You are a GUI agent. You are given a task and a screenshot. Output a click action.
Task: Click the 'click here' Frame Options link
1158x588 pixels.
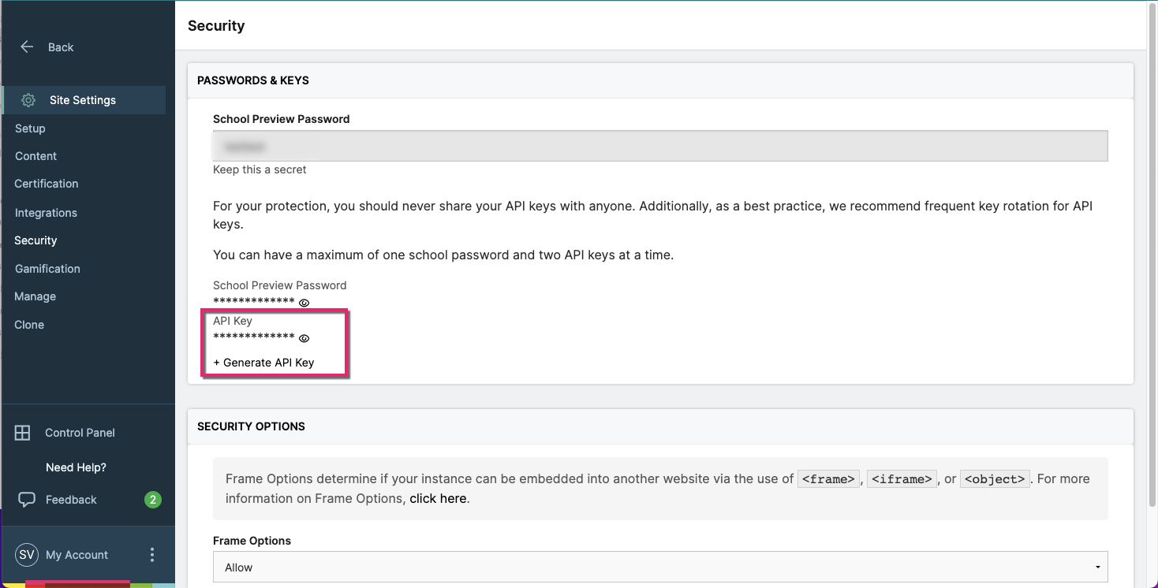click(438, 498)
